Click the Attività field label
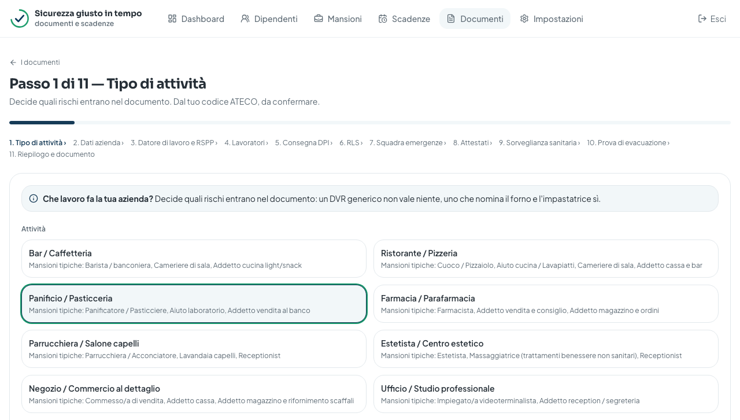 (x=34, y=229)
